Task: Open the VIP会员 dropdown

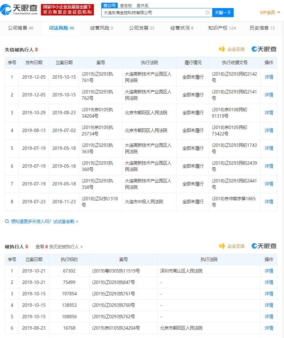Action: click(x=270, y=12)
